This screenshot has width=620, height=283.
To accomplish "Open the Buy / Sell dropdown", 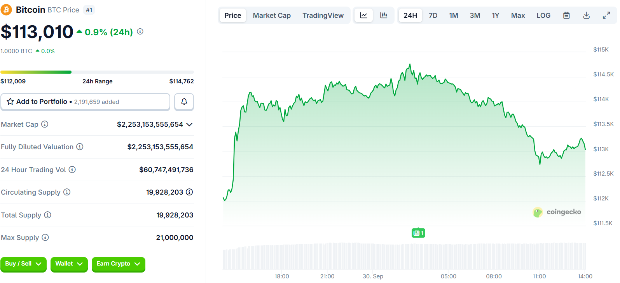I will pyautogui.click(x=23, y=264).
